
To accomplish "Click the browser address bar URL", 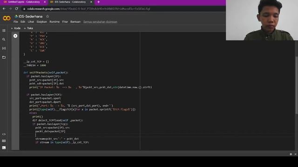I will pyautogui.click(x=88, y=9).
